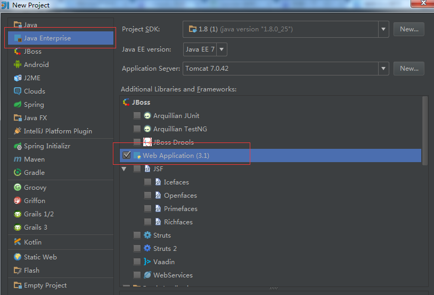
Task: Select the Griffon icon
Action: point(18,200)
